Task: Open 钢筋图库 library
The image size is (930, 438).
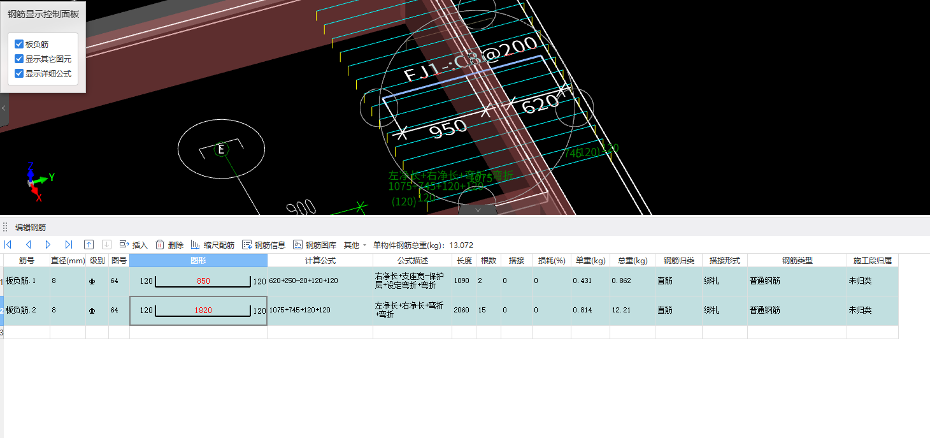Action: pos(315,245)
